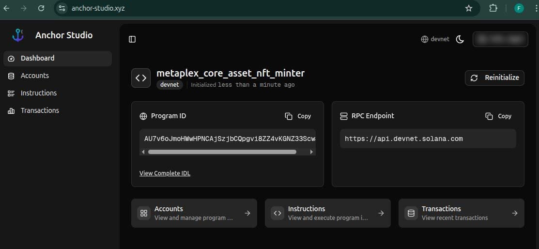
Task: Open the Transactions card
Action: pos(462,213)
